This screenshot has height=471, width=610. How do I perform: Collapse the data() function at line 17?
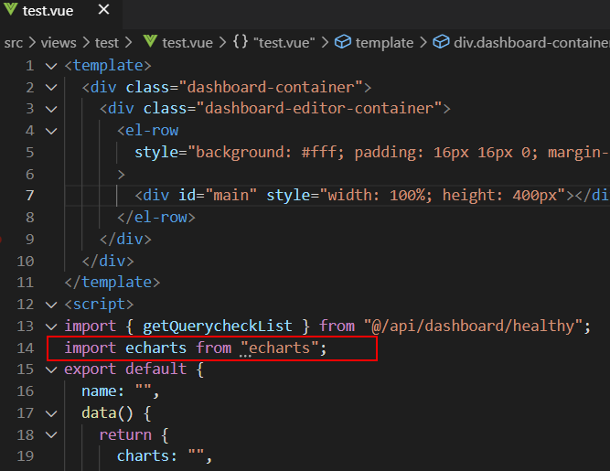click(x=51, y=413)
